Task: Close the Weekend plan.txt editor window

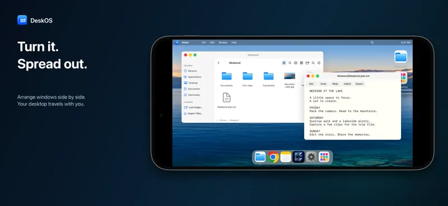Action: coord(309,76)
